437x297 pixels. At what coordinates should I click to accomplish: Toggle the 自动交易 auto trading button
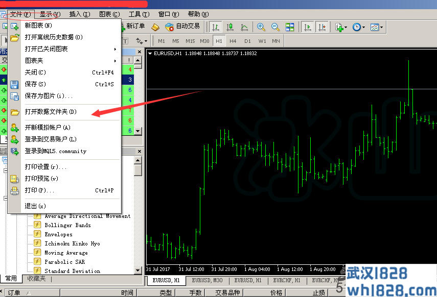pyautogui.click(x=182, y=27)
